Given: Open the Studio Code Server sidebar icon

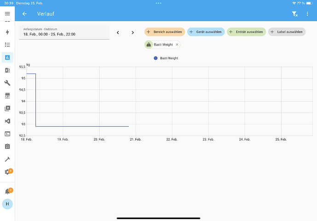Looking at the screenshot, I should (7, 121).
